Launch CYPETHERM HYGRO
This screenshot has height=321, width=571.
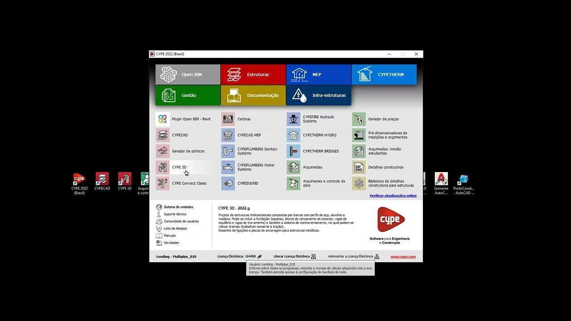312,135
